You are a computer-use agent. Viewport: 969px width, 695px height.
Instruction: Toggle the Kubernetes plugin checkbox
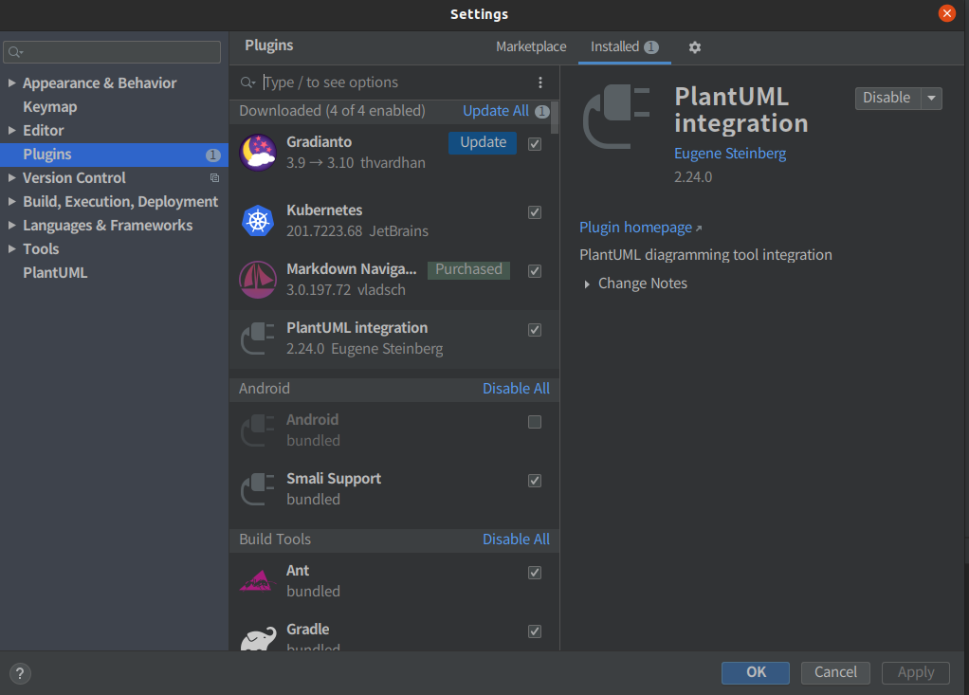click(x=535, y=212)
